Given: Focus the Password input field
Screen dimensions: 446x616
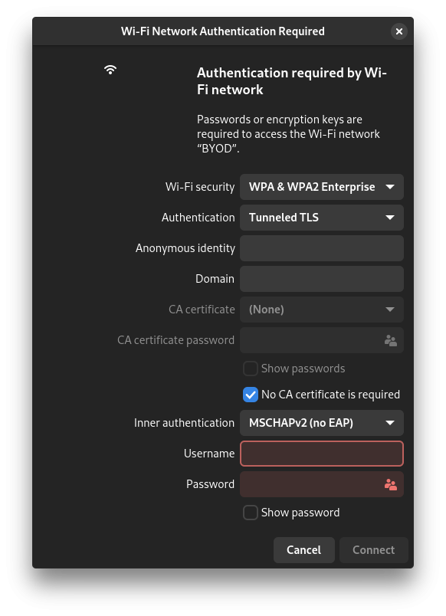Looking at the screenshot, I should tap(322, 484).
